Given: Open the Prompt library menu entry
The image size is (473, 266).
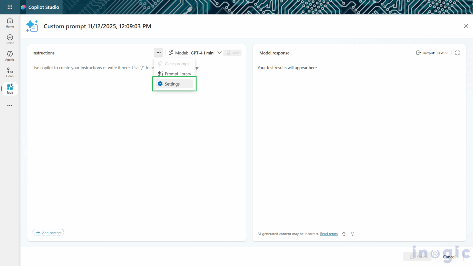Looking at the screenshot, I should click(x=175, y=74).
